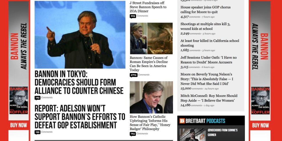Open 'Report: Adelson Won't Support Bannon's Efforts' headline

pos(80,117)
